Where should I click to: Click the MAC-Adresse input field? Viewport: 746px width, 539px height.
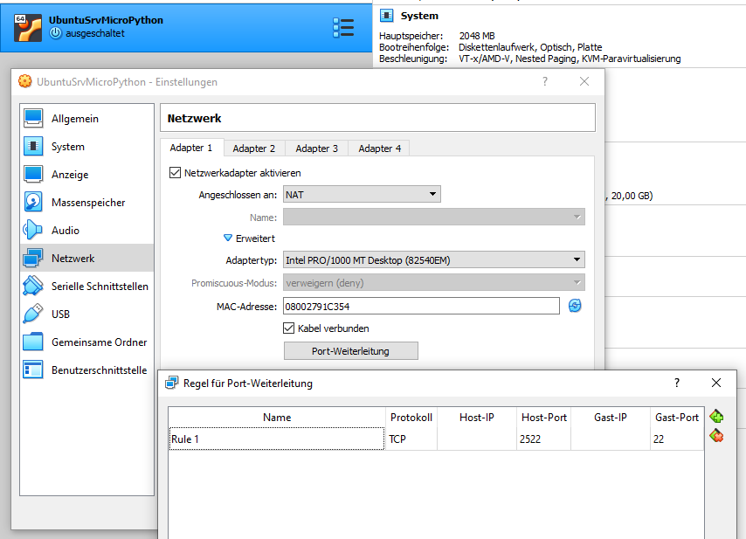point(422,306)
